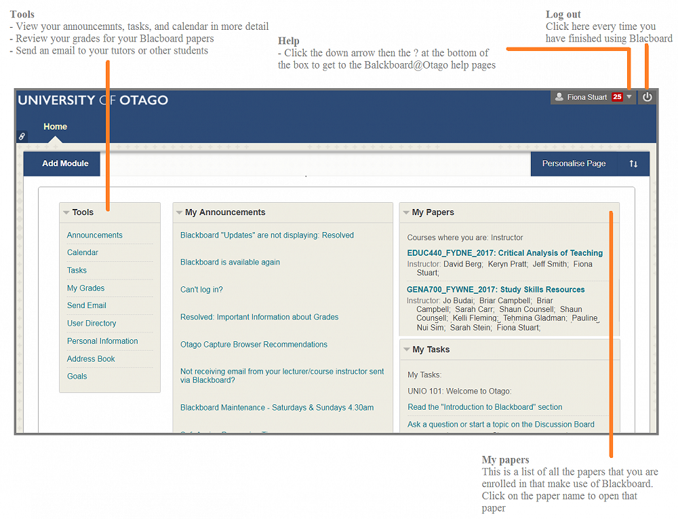
Task: Collapse the My Tasks module
Action: pos(406,349)
